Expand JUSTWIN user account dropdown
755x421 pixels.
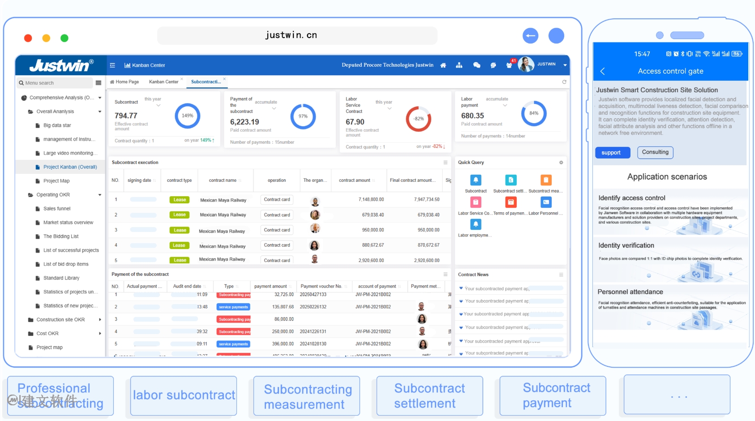pyautogui.click(x=565, y=65)
